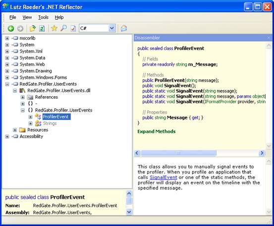274x226 pixels.
Task: Click the Open assembly folder icon
Action: 33,28
